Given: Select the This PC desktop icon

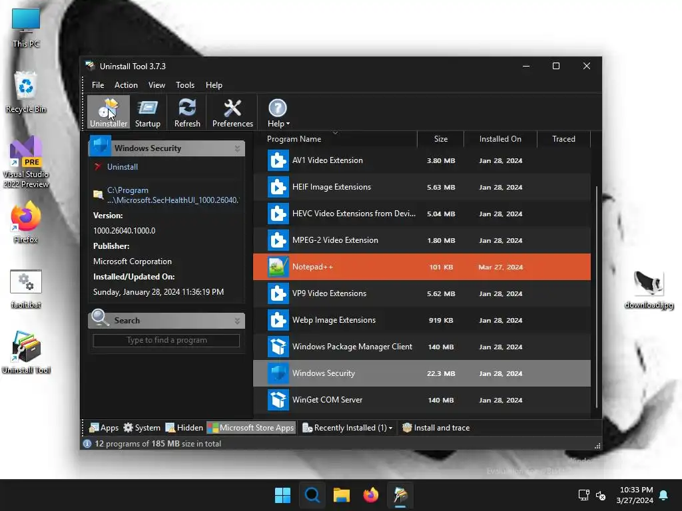Looking at the screenshot, I should coord(26,28).
